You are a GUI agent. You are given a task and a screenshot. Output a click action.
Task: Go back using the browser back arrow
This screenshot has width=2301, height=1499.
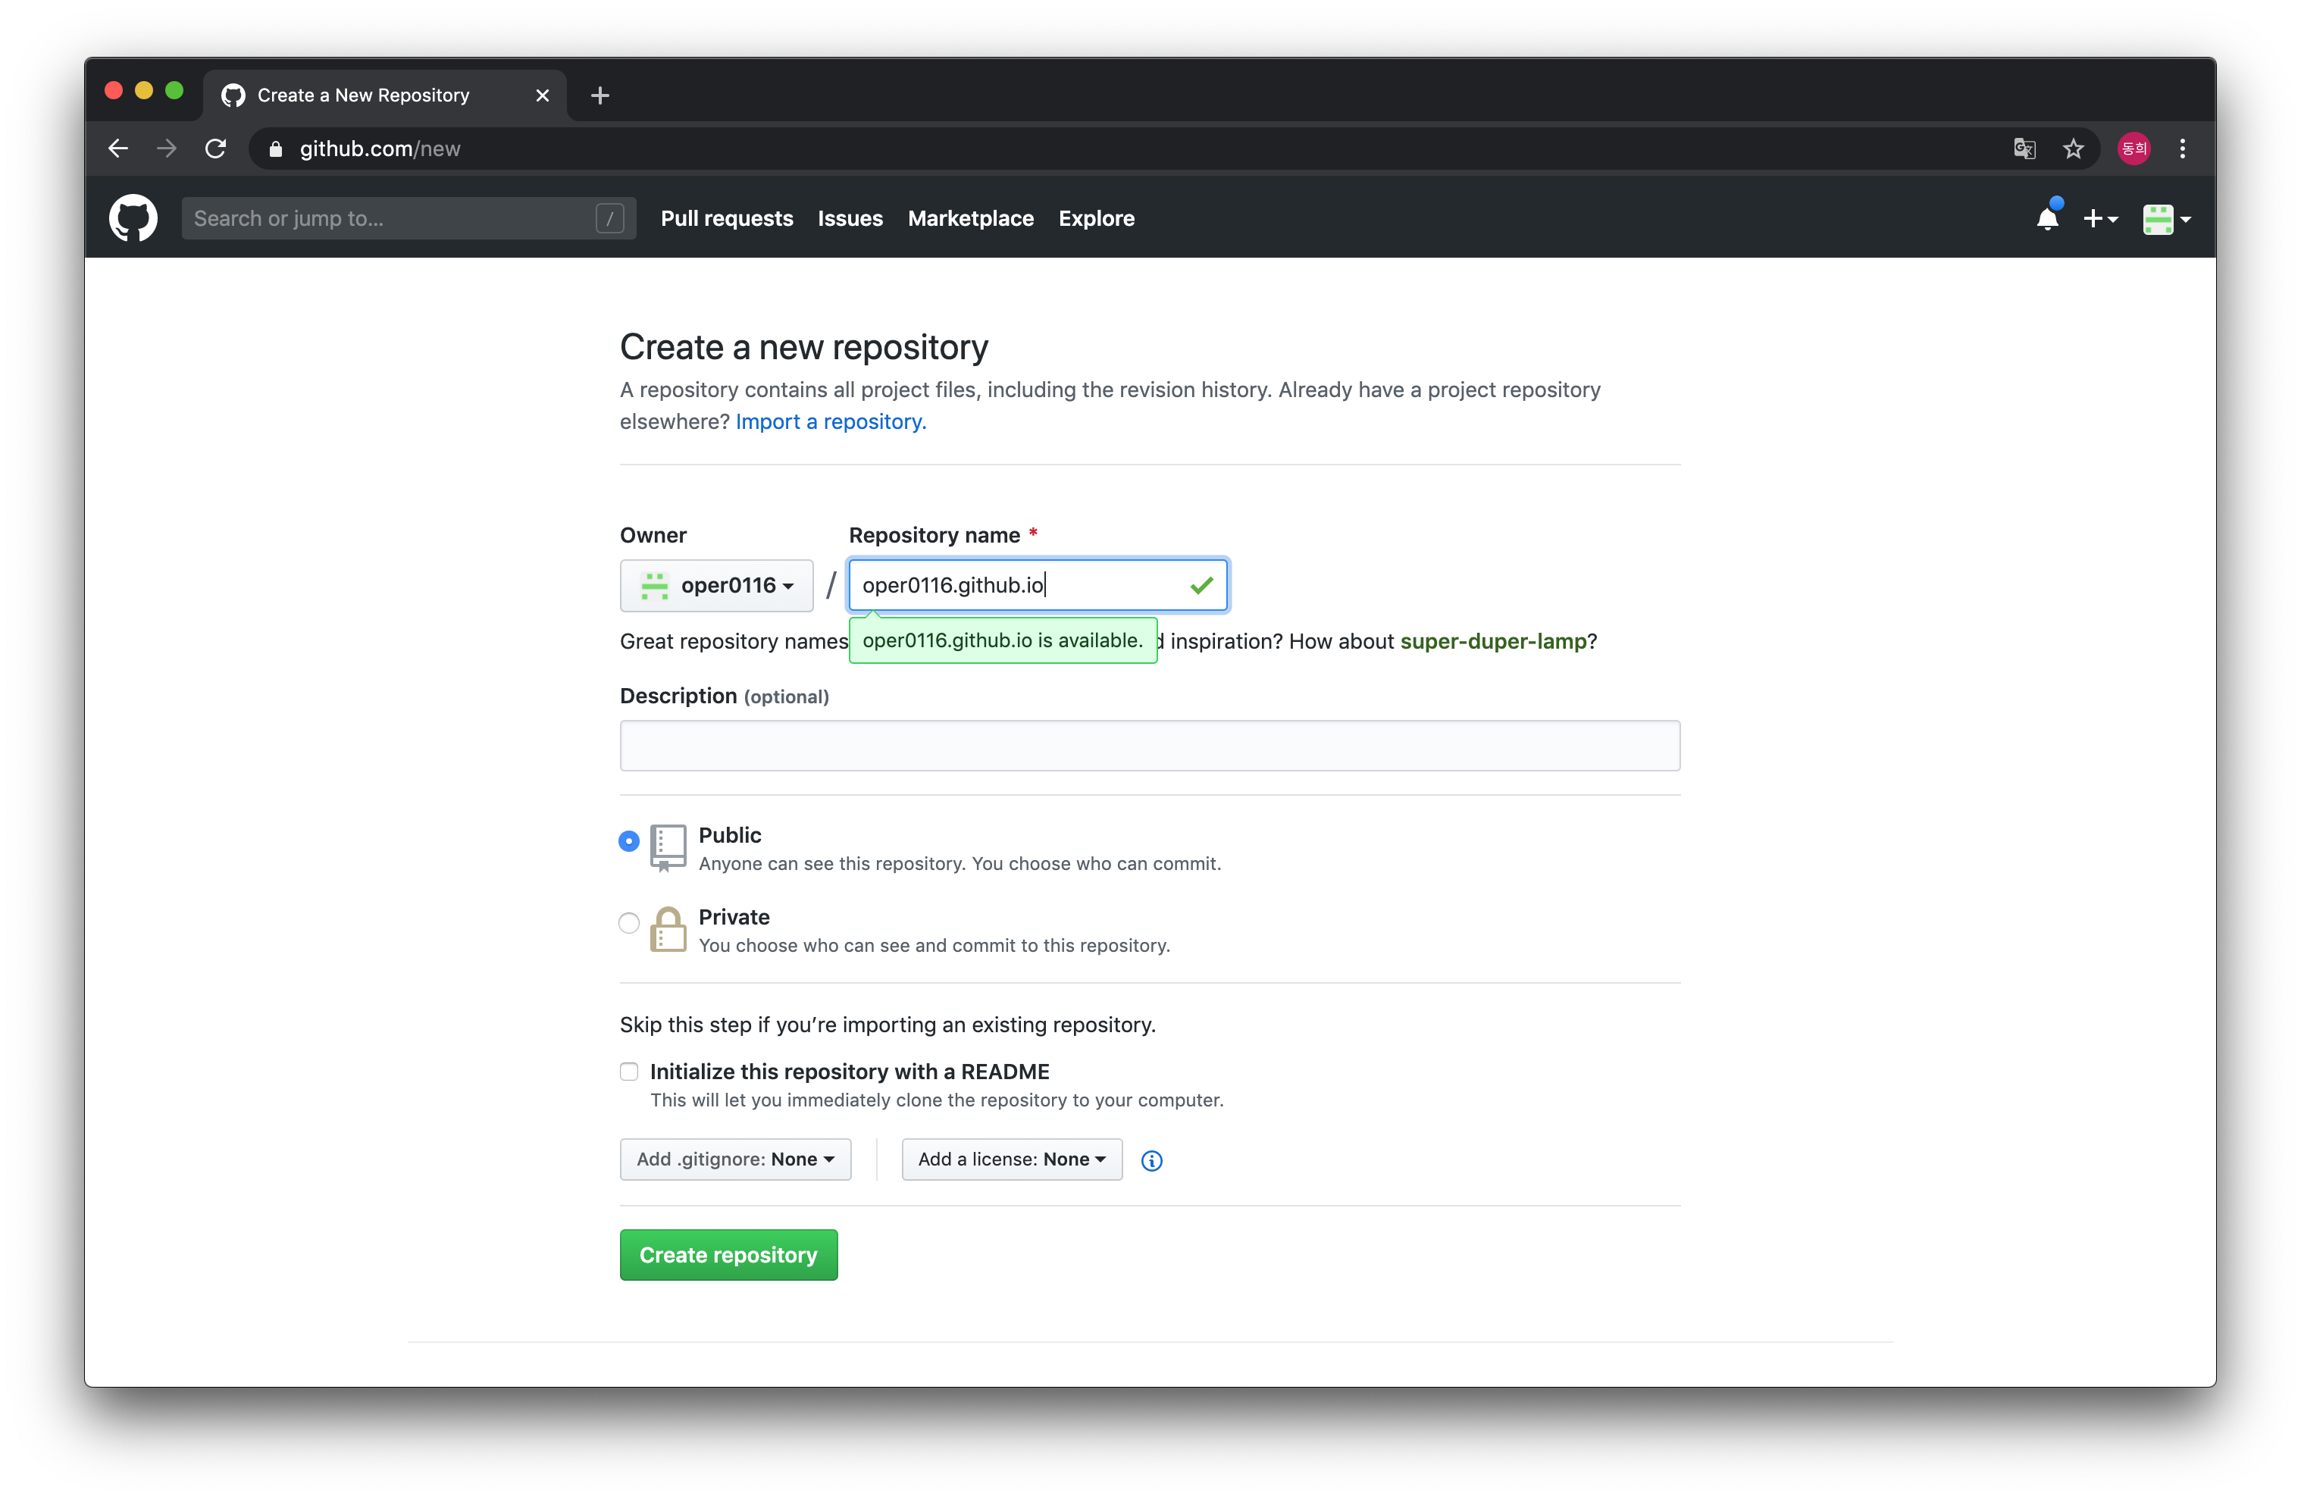click(118, 149)
